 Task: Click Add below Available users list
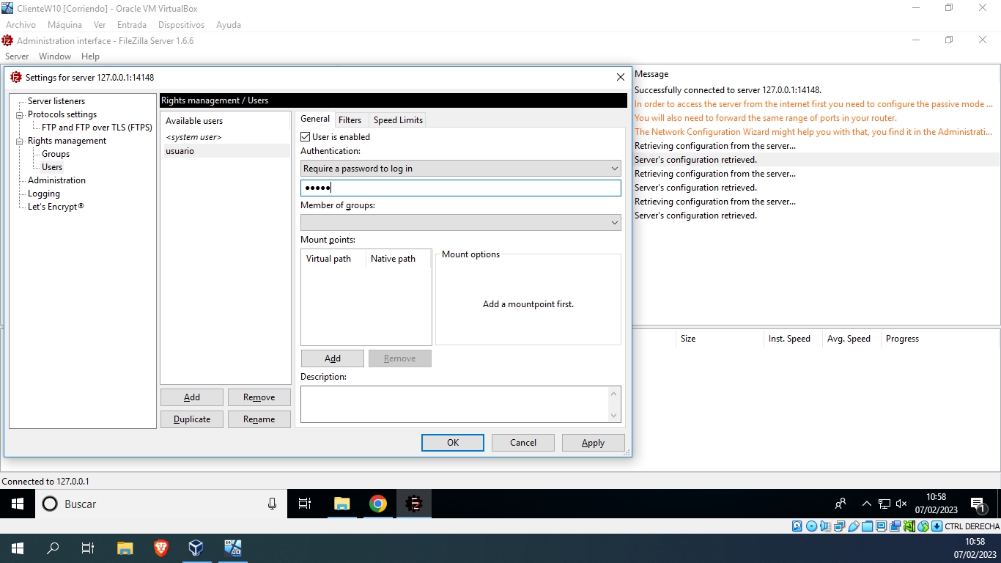[x=192, y=397]
